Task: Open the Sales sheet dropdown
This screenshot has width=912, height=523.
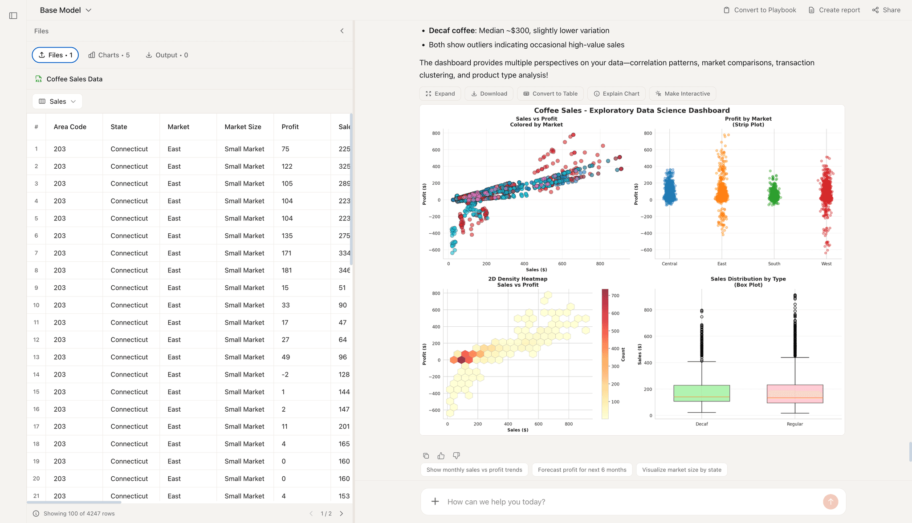Action: 57,101
